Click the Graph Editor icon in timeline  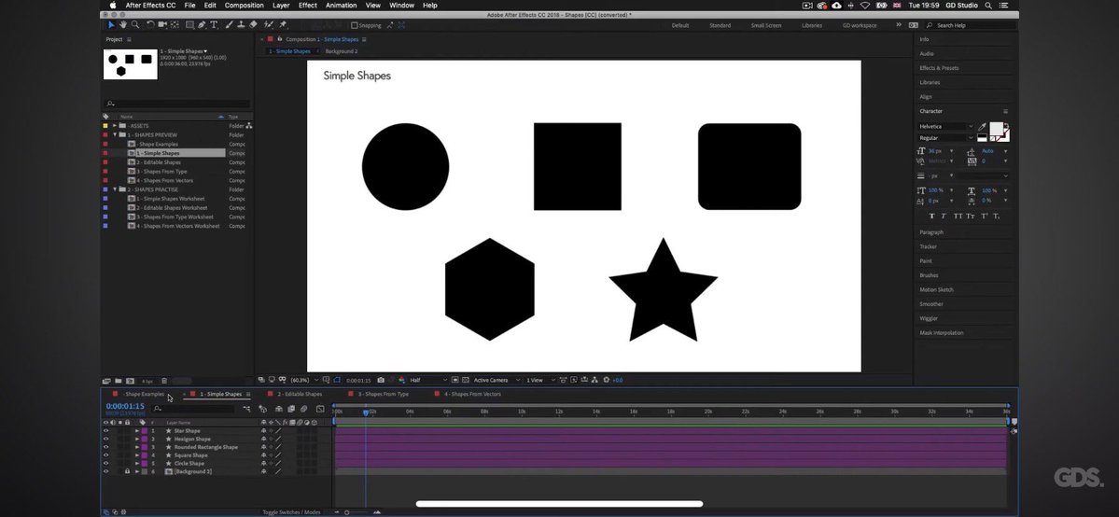320,409
